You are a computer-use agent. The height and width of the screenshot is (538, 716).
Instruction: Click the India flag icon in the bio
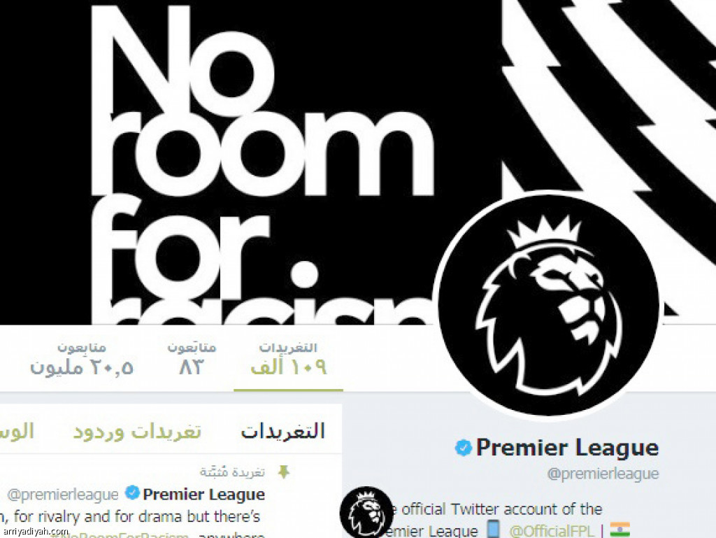tap(620, 530)
